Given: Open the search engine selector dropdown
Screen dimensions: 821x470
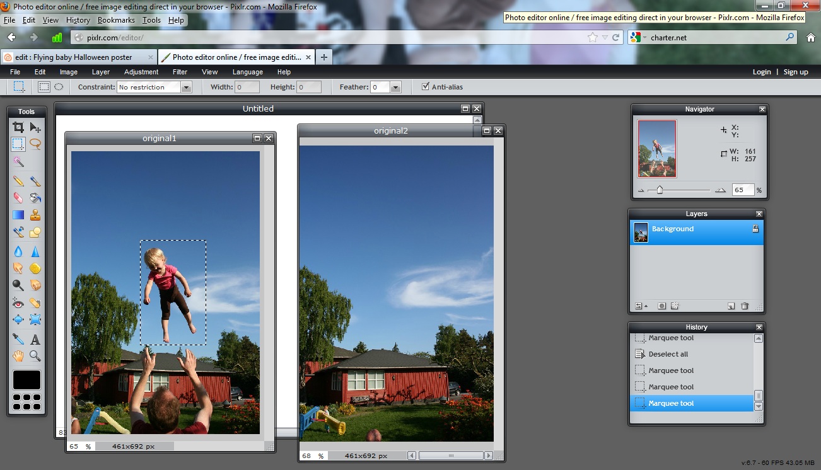Looking at the screenshot, I should (638, 38).
